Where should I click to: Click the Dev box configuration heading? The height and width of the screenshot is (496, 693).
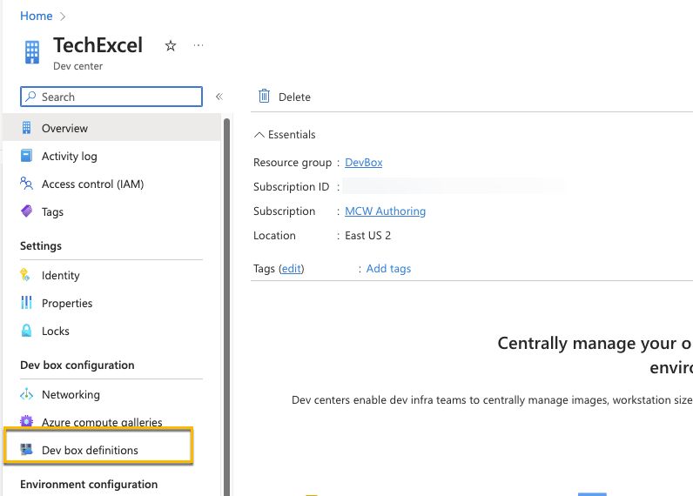pyautogui.click(x=77, y=365)
